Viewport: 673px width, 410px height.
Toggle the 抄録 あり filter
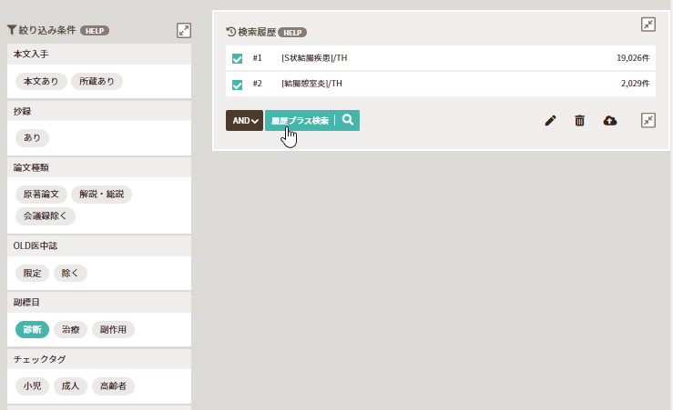(x=32, y=138)
